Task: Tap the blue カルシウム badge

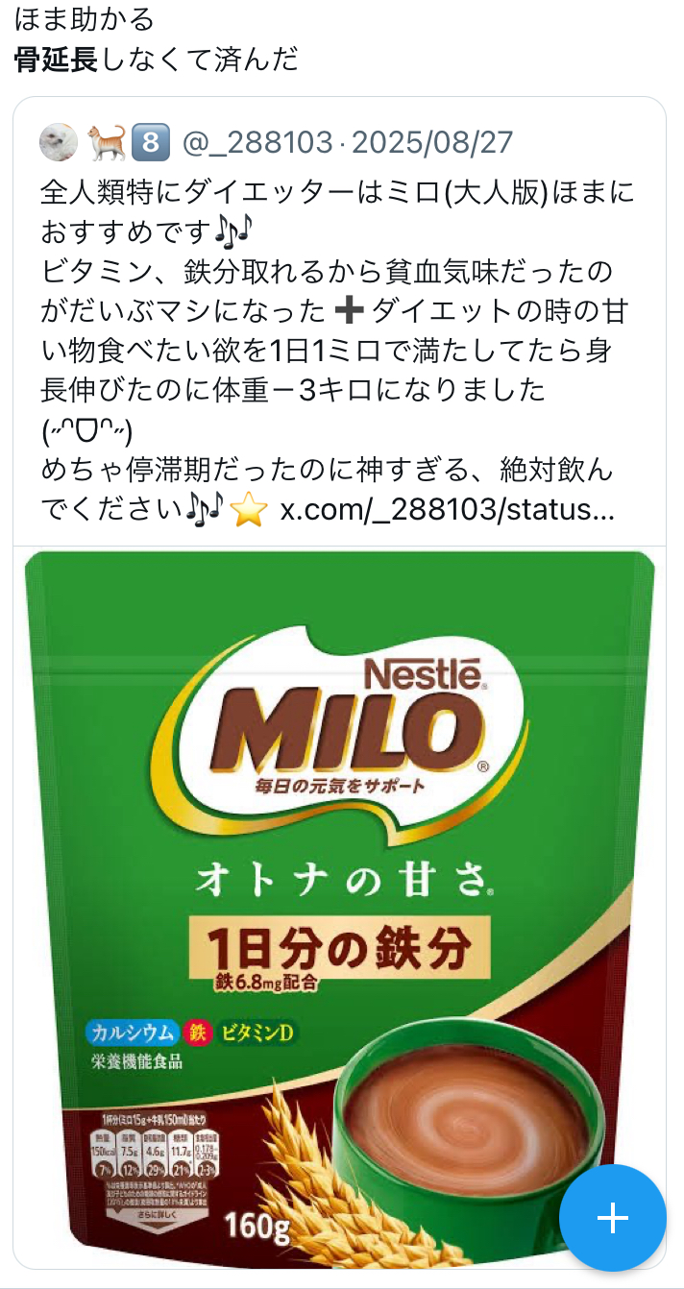Action: 133,1033
